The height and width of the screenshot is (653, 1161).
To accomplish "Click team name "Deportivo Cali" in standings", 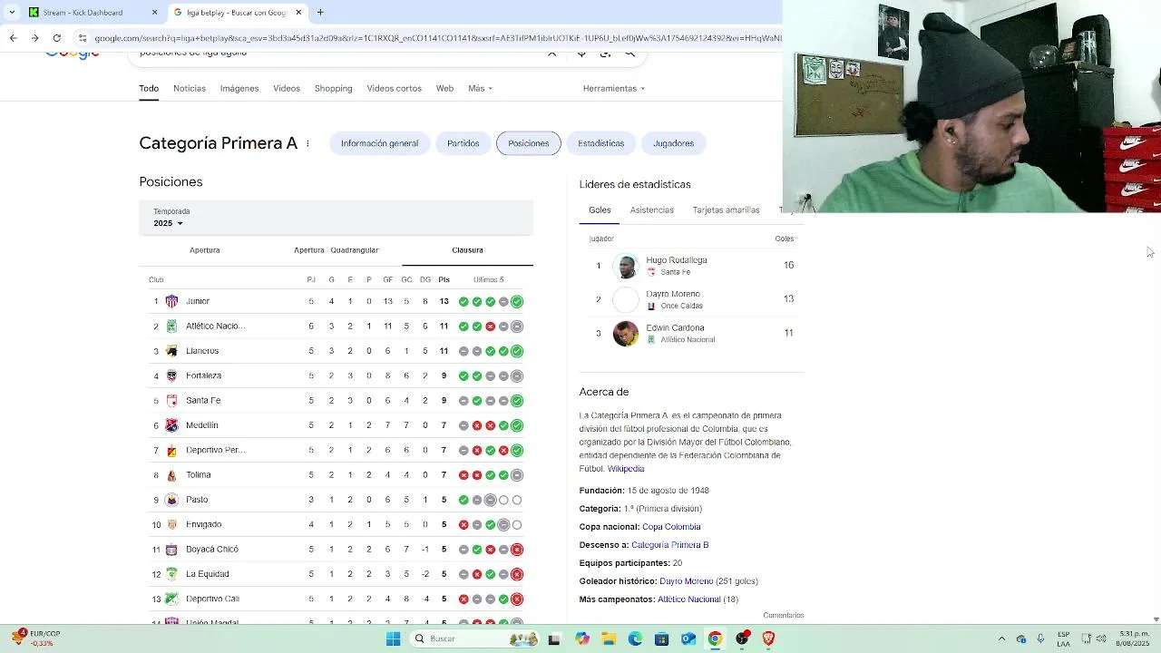I will pos(213,599).
